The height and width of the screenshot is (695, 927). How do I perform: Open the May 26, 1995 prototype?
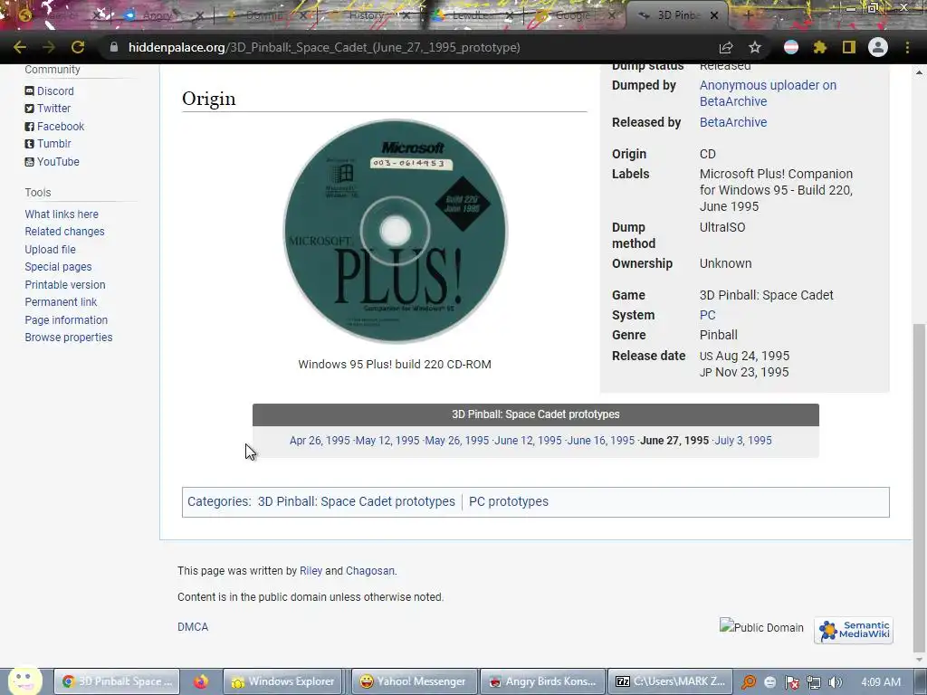tap(457, 441)
